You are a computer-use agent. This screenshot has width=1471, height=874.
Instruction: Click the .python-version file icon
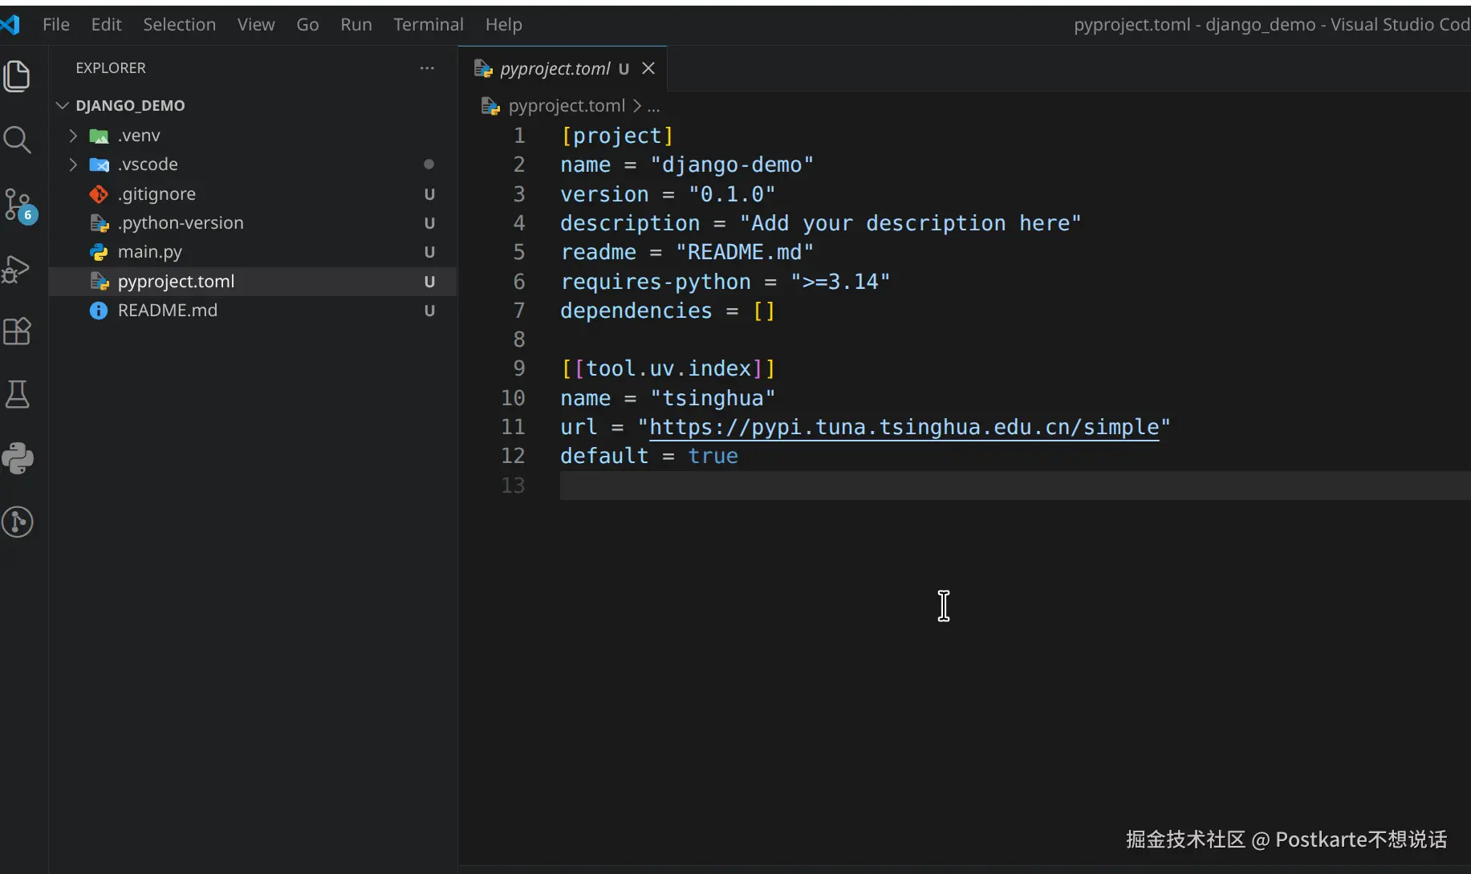(x=99, y=223)
